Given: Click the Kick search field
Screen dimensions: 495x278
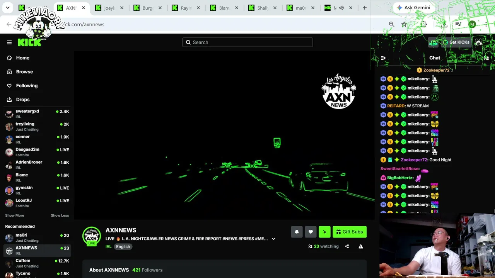Looking at the screenshot, I should pyautogui.click(x=247, y=42).
